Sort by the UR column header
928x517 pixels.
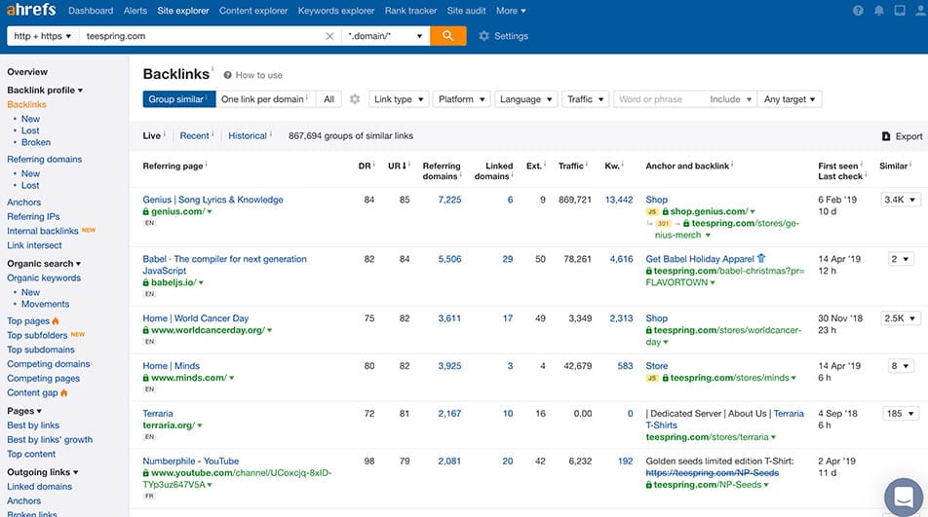point(398,166)
